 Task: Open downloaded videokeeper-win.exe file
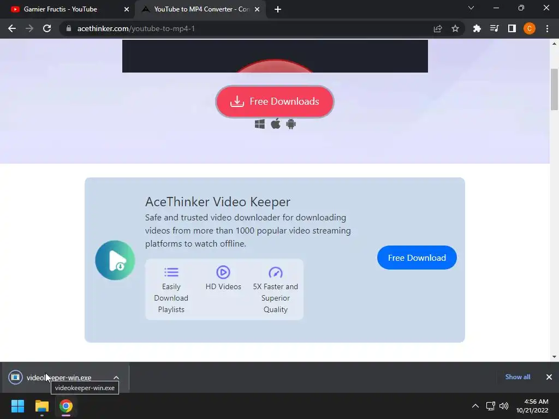59,378
